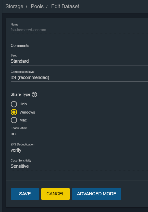The width and height of the screenshot is (148, 212).
Task: Expand the Compression level dropdown
Action: [x=79, y=77]
